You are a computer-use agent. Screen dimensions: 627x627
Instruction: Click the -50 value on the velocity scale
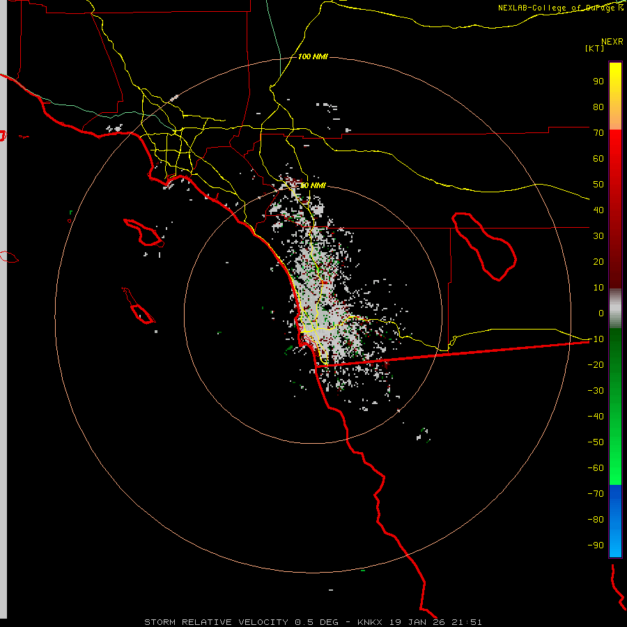point(596,442)
